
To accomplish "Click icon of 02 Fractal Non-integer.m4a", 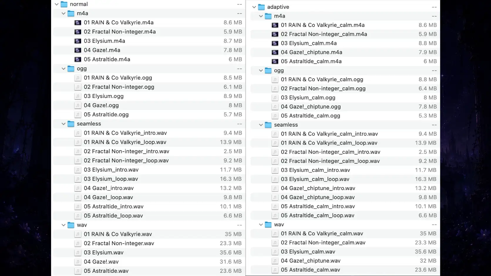I will click(78, 32).
